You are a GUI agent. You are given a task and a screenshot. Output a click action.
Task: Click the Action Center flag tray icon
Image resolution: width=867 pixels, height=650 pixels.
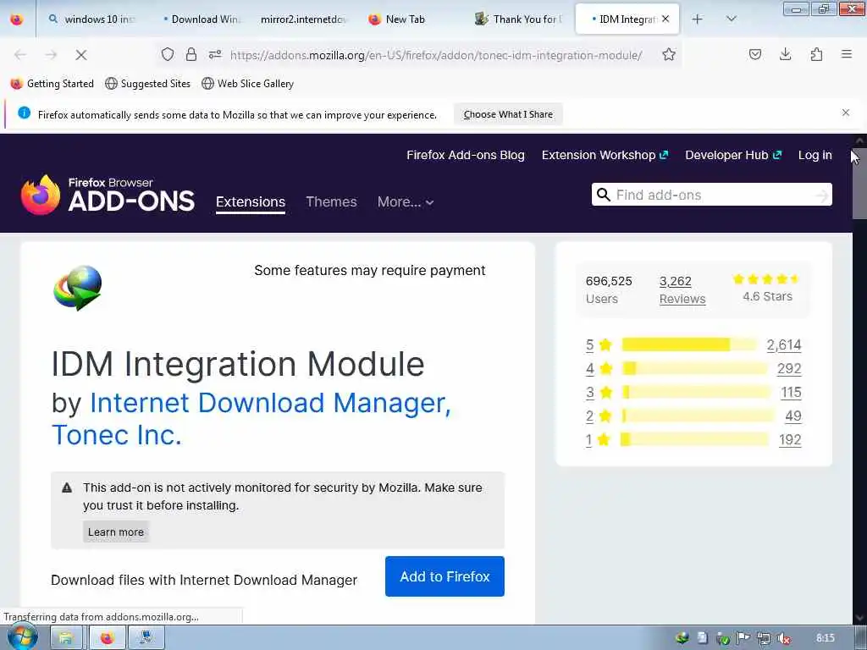743,638
